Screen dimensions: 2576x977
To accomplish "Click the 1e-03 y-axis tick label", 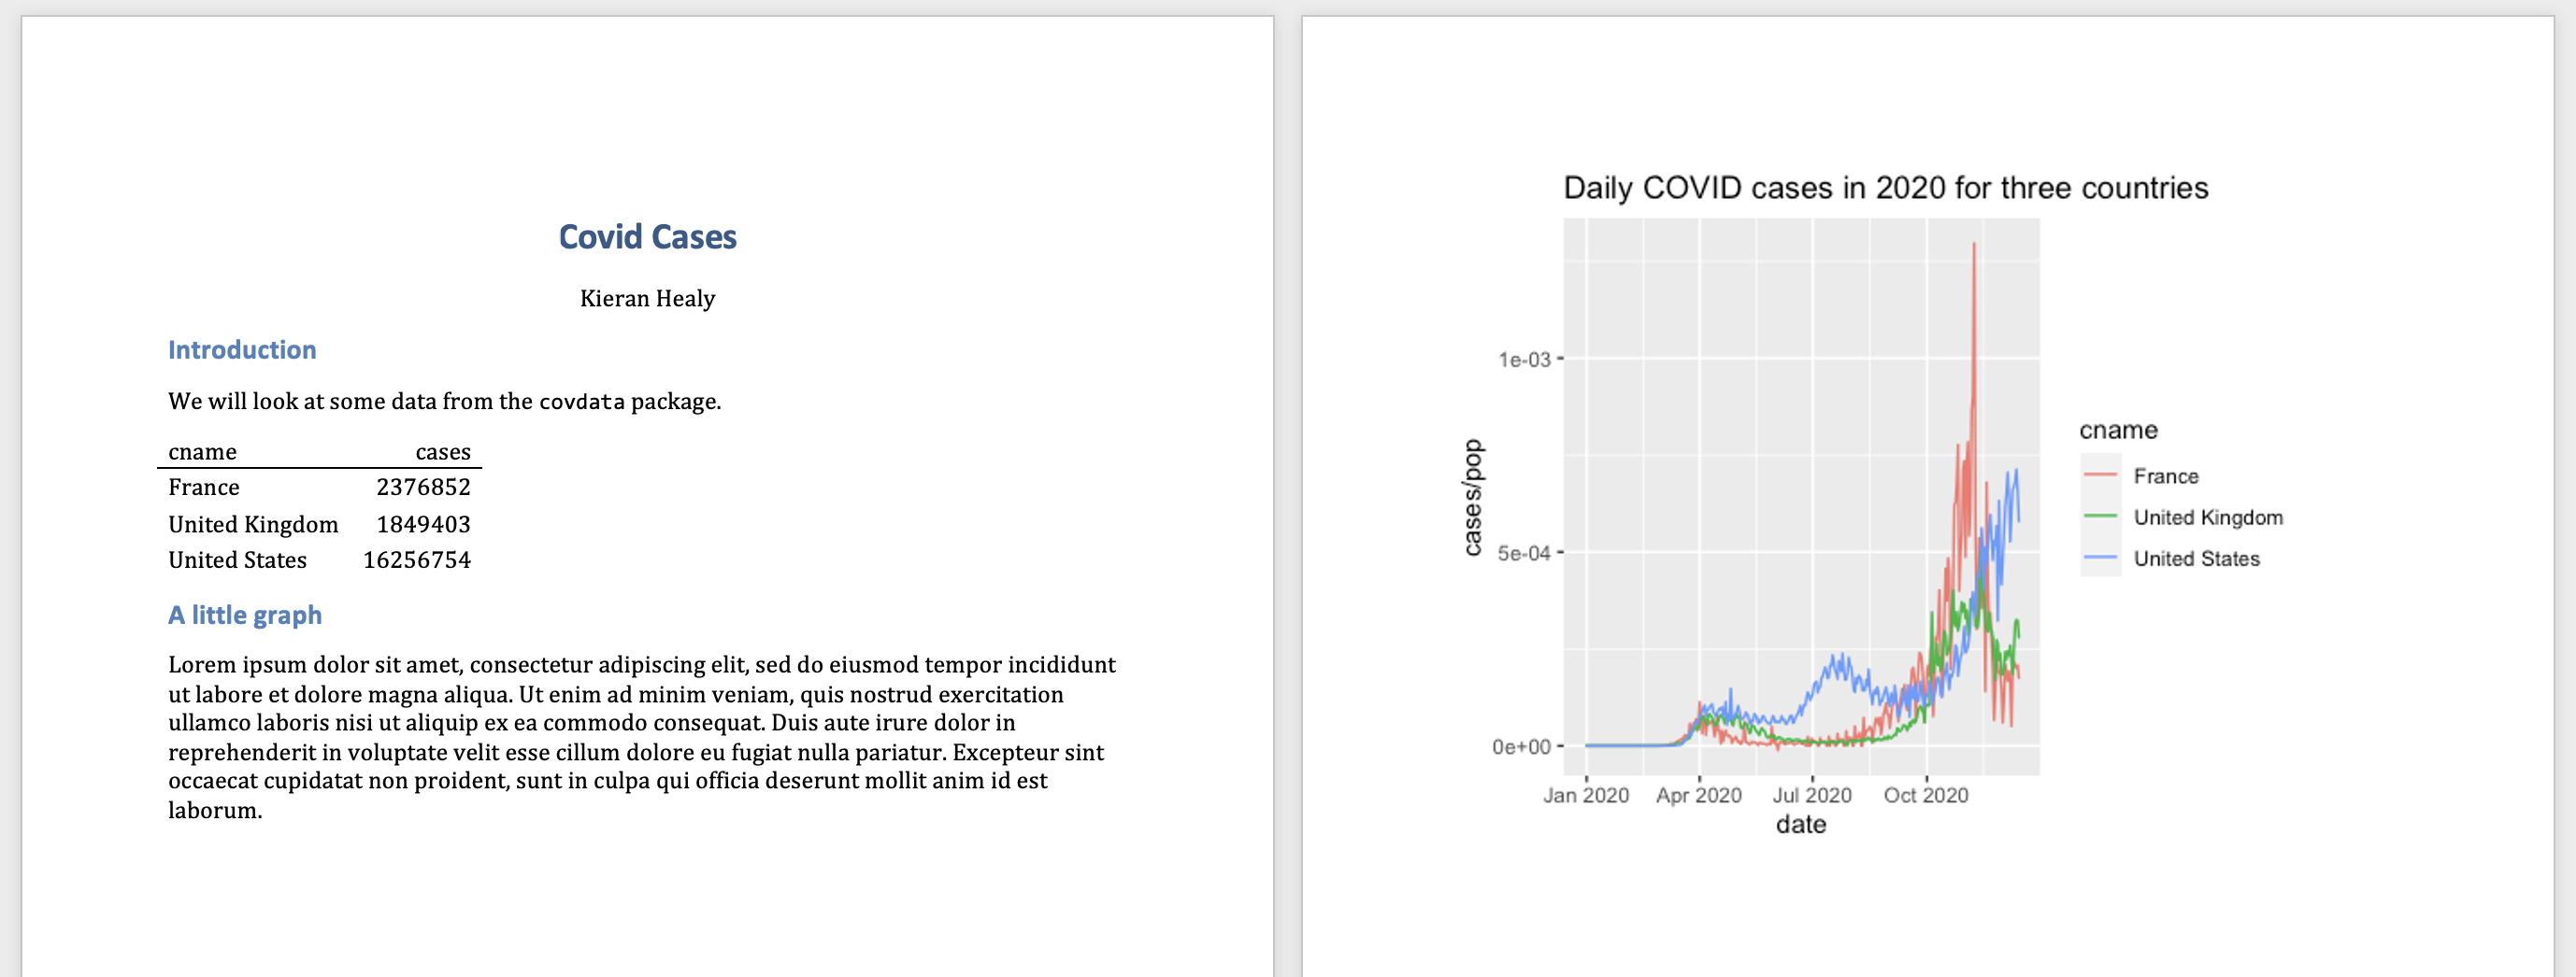I will tap(1524, 360).
